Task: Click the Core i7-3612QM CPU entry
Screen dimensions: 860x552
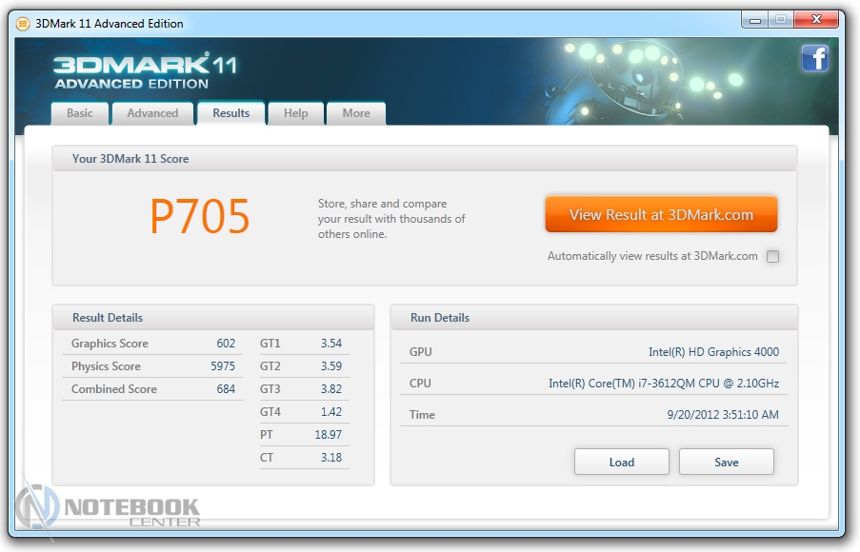Action: coord(663,384)
